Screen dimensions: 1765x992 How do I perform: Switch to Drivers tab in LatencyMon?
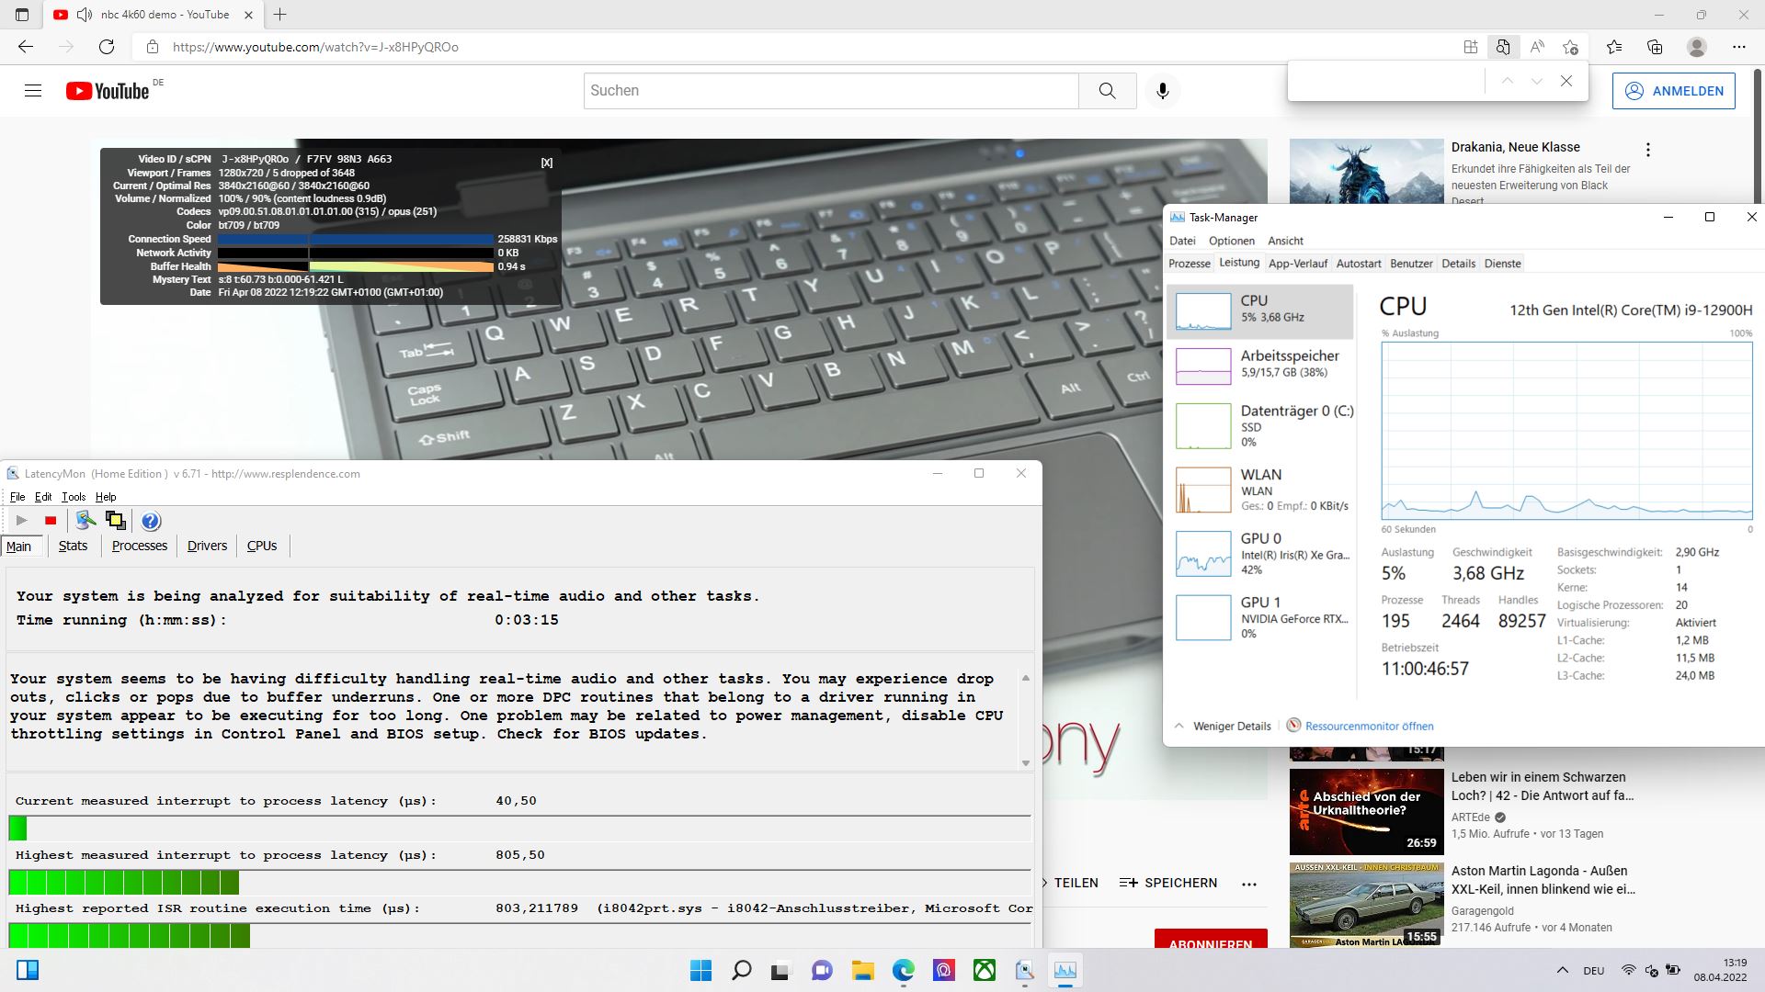click(207, 546)
